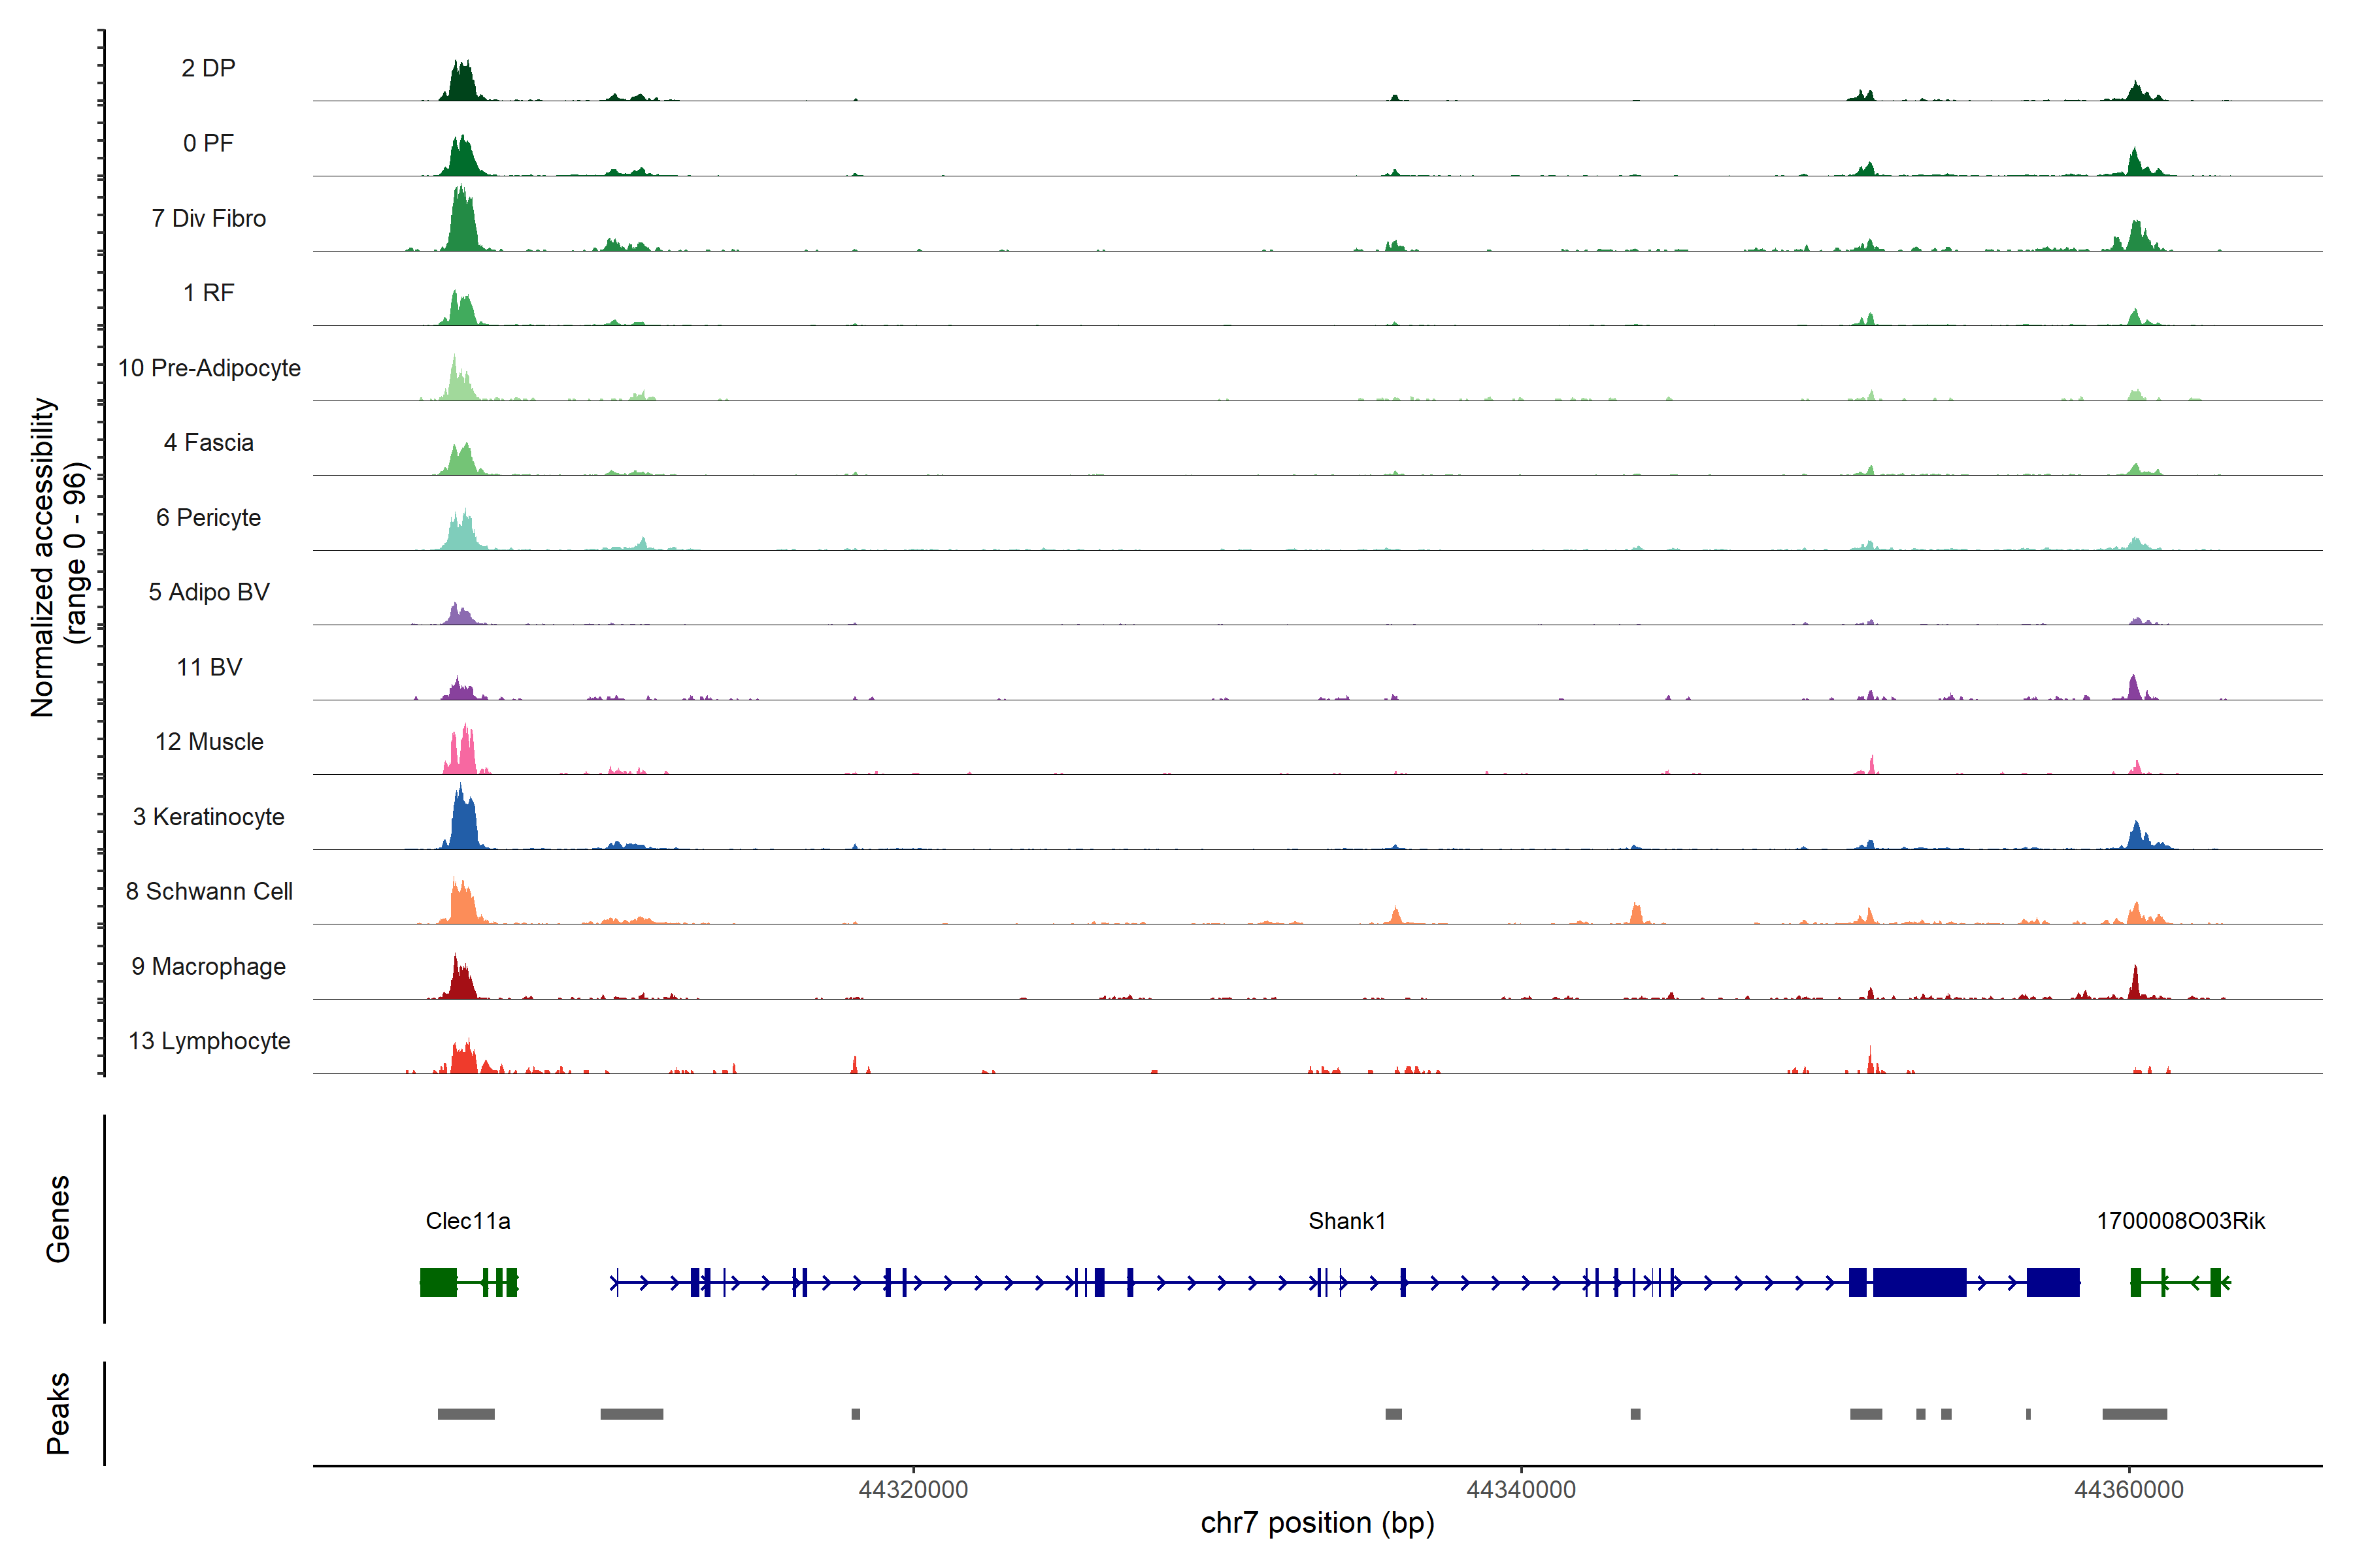Click the 44340000 x-axis tick label
This screenshot has width=2353, height=1568.
pyautogui.click(x=1521, y=1490)
